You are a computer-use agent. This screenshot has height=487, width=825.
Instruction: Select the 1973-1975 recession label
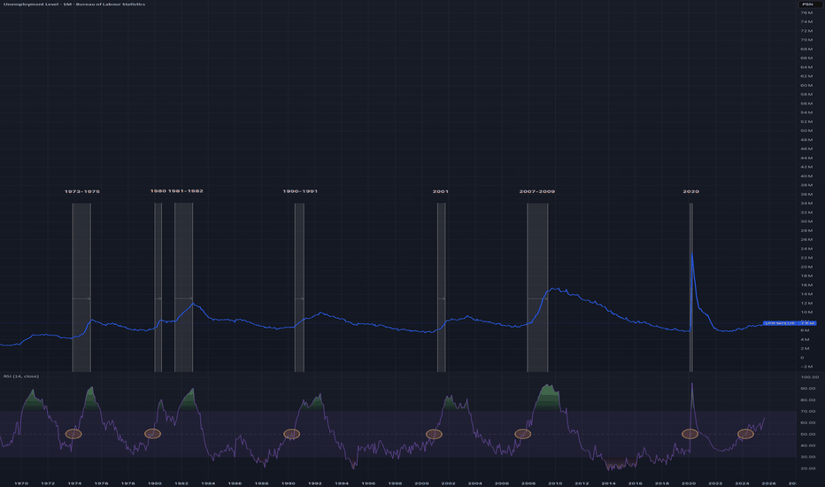[x=81, y=191]
